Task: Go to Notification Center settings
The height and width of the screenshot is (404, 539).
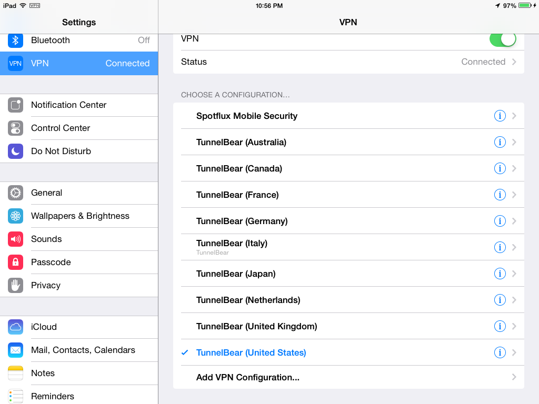Action: (79, 105)
